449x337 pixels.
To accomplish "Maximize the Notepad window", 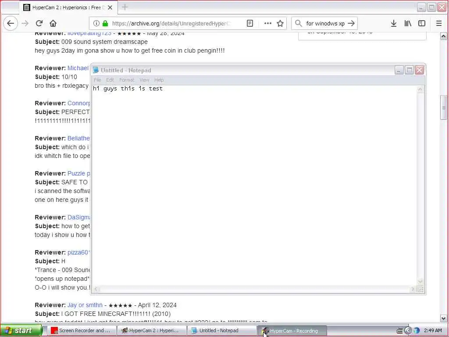I will [409, 70].
